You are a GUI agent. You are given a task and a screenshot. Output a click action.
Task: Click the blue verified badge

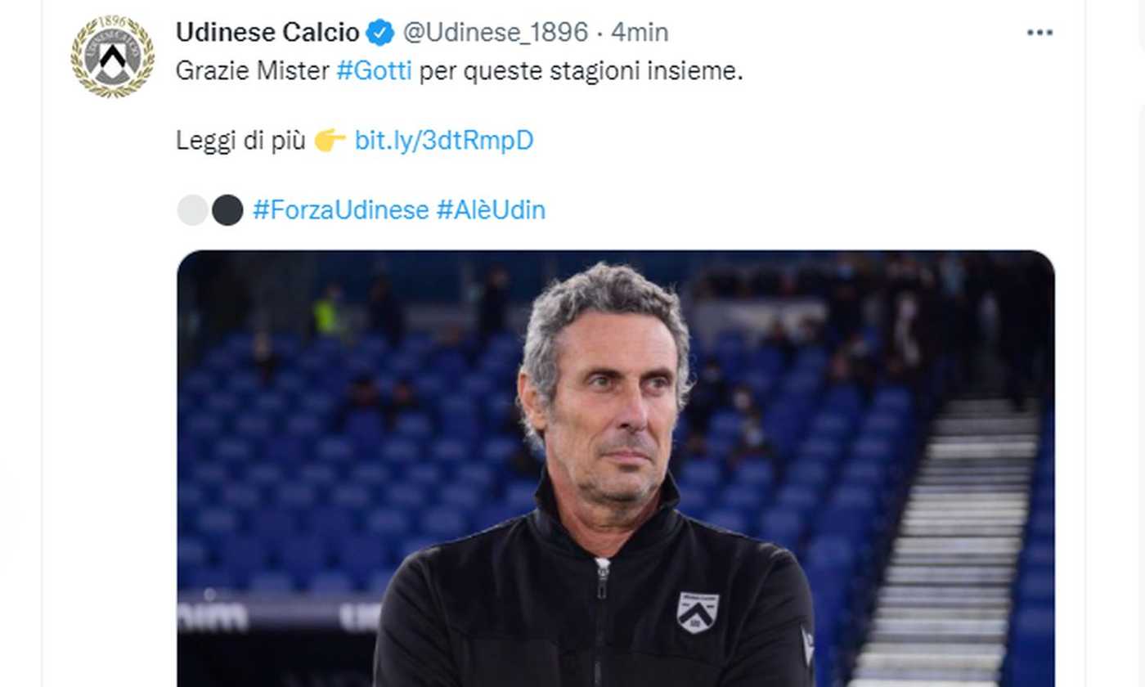[380, 33]
